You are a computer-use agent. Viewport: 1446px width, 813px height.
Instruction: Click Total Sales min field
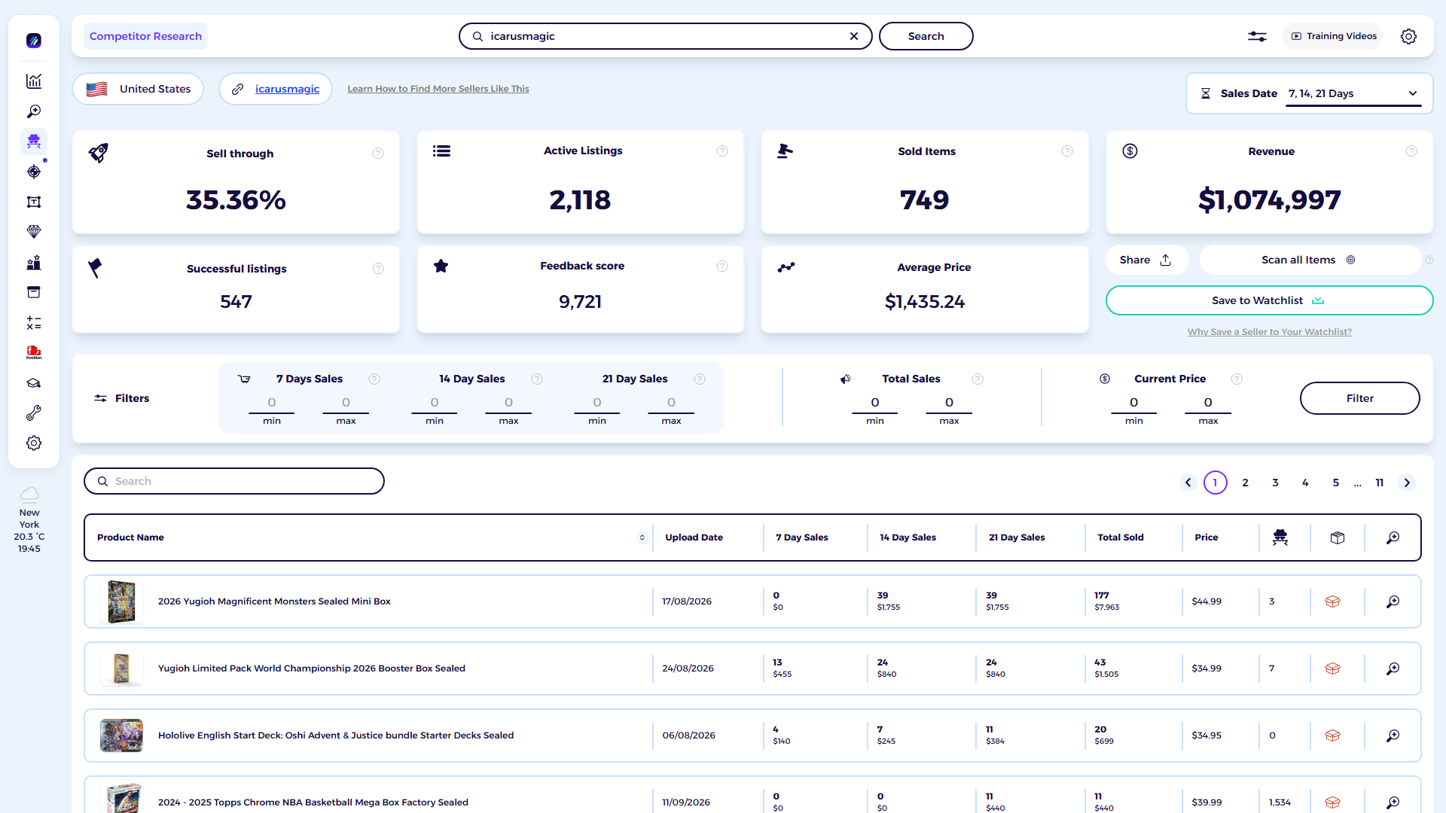(x=875, y=403)
